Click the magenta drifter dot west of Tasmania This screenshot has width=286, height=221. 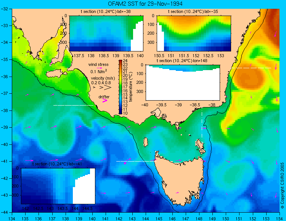pos(125,163)
